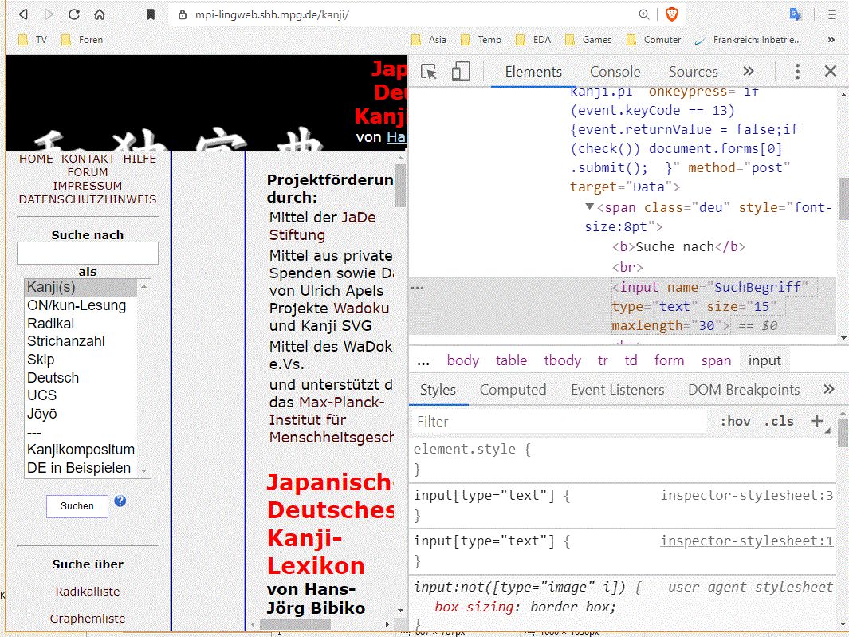Open the Computed styles tab
The height and width of the screenshot is (637, 849).
pyautogui.click(x=513, y=390)
